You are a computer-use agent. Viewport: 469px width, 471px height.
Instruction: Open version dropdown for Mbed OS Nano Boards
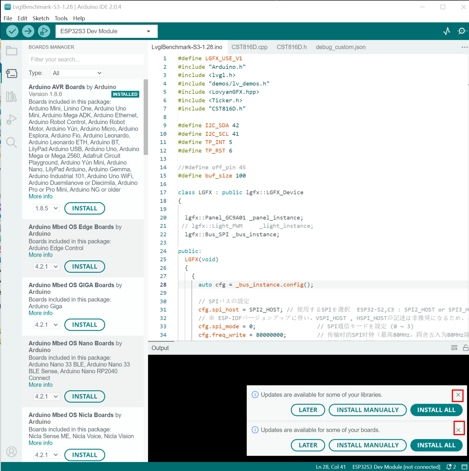click(x=46, y=396)
